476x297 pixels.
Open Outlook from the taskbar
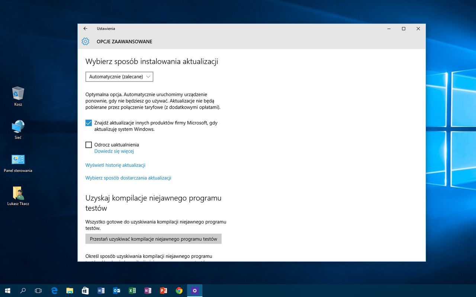coord(116,291)
